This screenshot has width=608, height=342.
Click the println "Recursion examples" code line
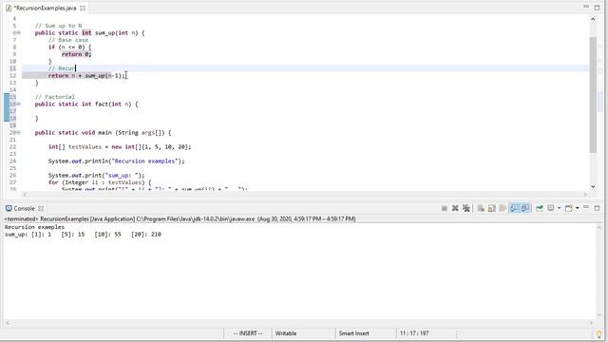coord(116,161)
